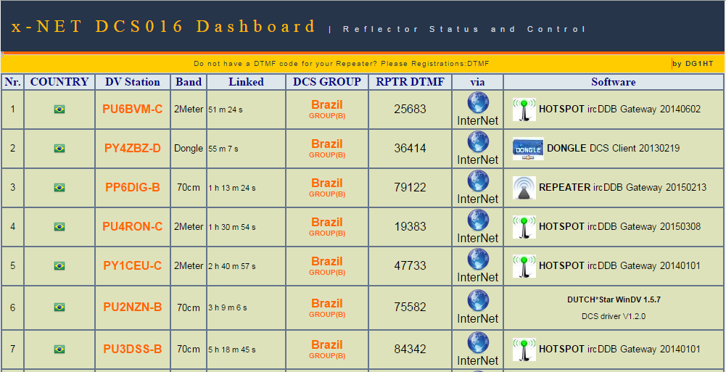Click the DCS GROUP column header

(x=327, y=82)
